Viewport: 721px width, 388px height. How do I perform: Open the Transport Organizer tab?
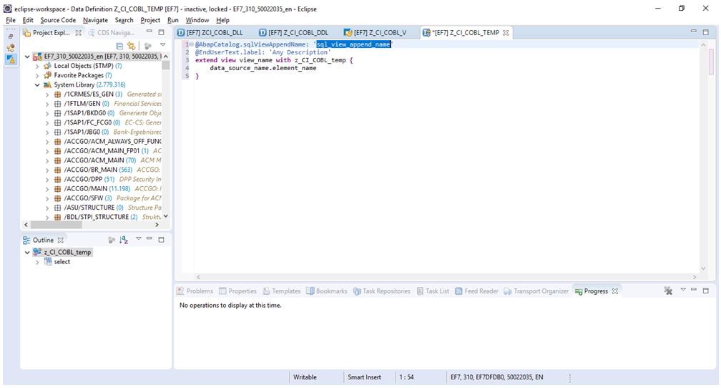[x=536, y=291]
